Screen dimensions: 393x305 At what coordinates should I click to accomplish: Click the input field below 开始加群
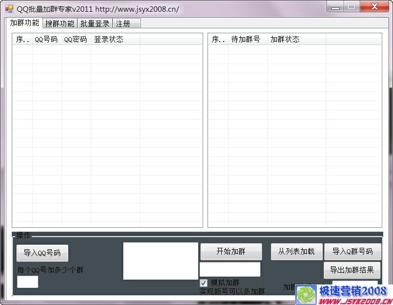click(231, 269)
